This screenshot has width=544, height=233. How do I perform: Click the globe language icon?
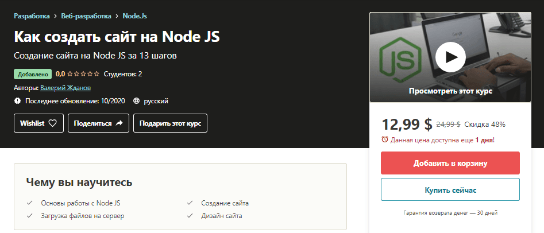click(137, 101)
